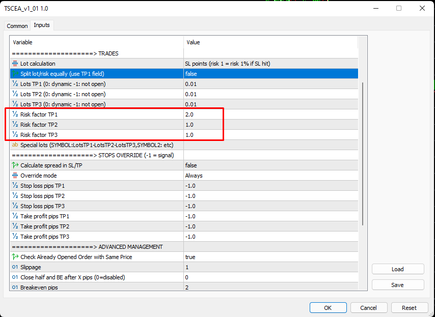Edit the Stop loss pips TP2 value
435x317 pixels.
(271, 196)
